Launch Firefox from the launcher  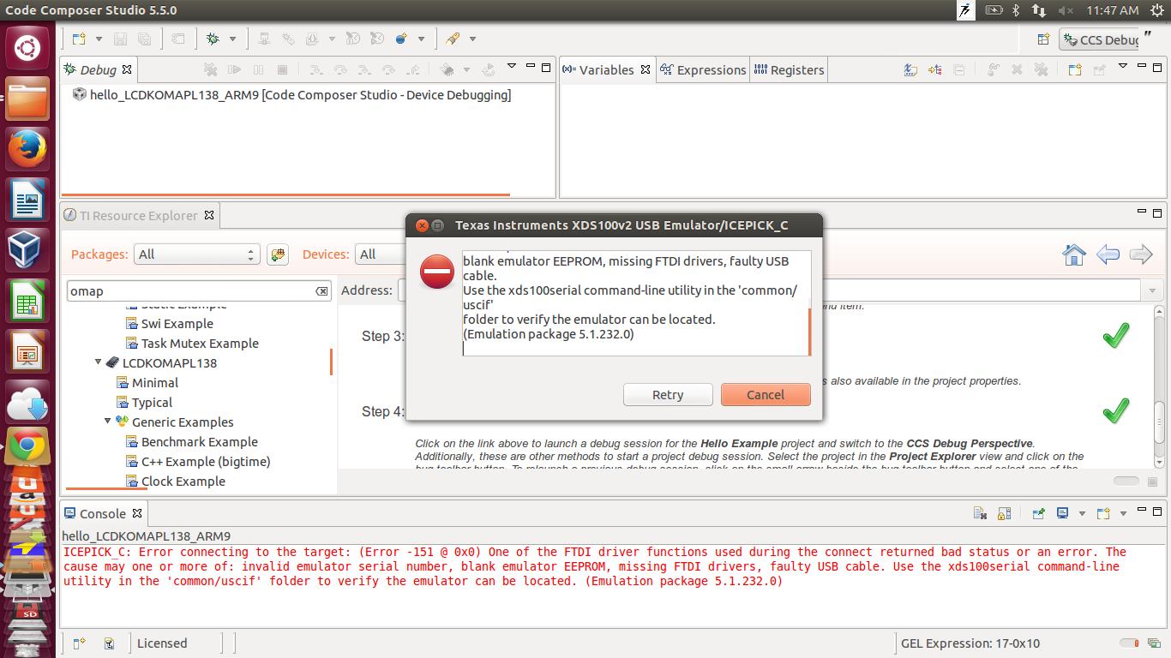pos(27,150)
